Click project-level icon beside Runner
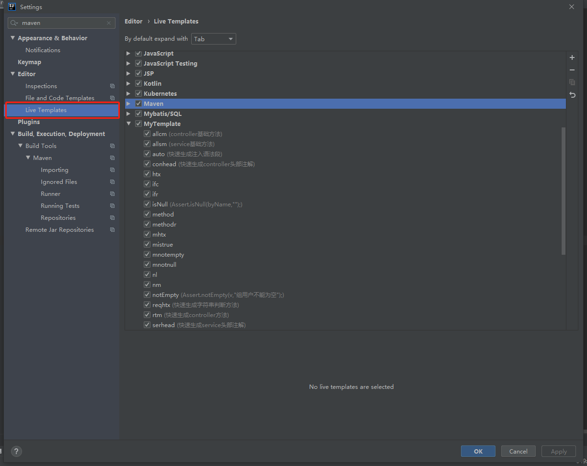Screen dimensions: 587x466 point(112,194)
